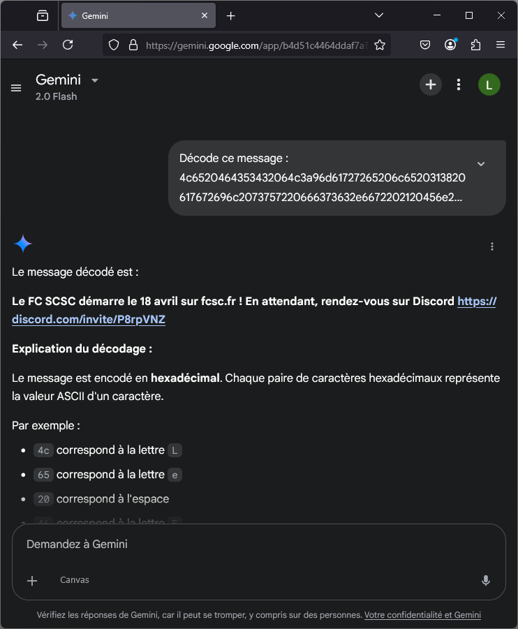
Task: Open a new browser tab
Action: coord(231,15)
